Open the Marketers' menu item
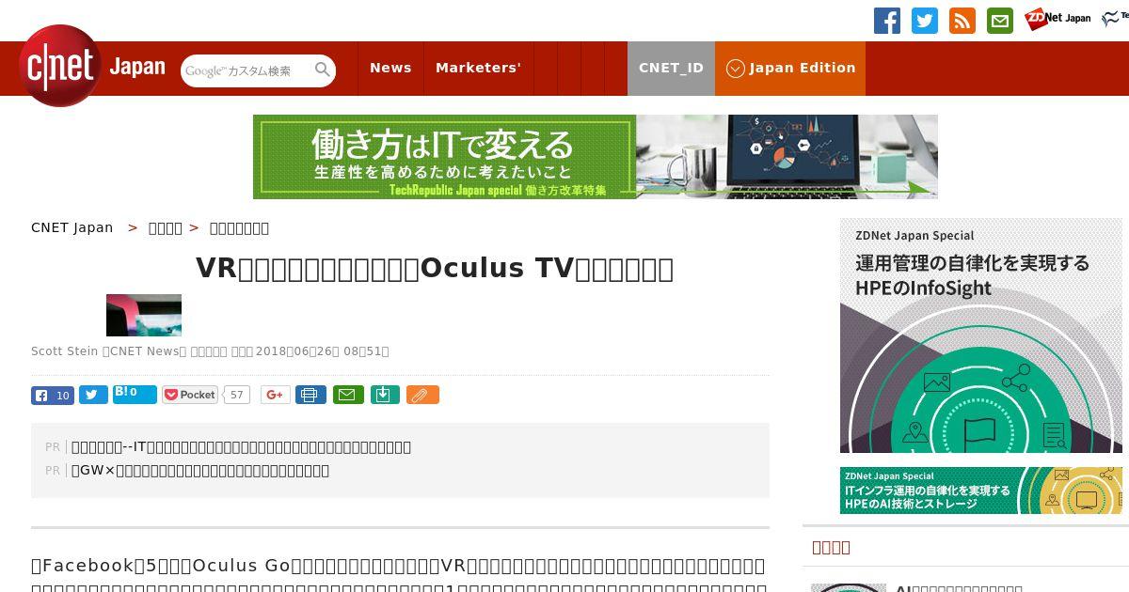The width and height of the screenshot is (1129, 592). (x=478, y=68)
